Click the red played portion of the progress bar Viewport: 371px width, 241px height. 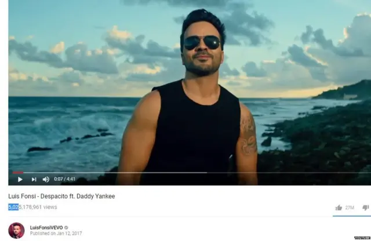point(18,173)
